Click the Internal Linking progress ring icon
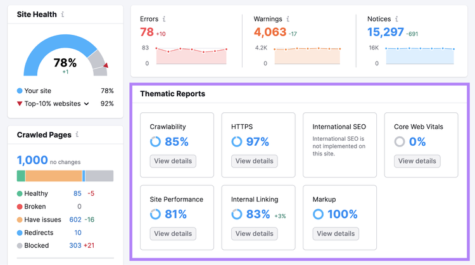Screen dimensions: 475x265 click(x=237, y=214)
